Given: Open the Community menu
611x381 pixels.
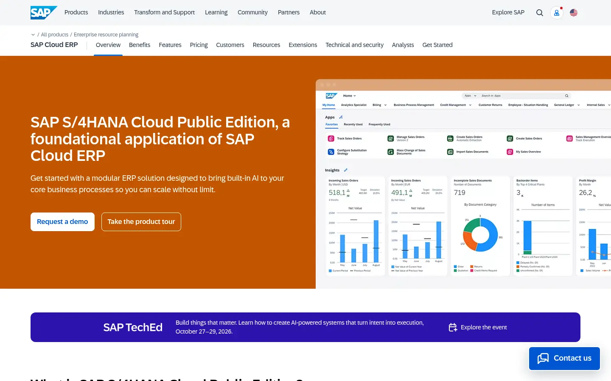Looking at the screenshot, I should pyautogui.click(x=252, y=12).
